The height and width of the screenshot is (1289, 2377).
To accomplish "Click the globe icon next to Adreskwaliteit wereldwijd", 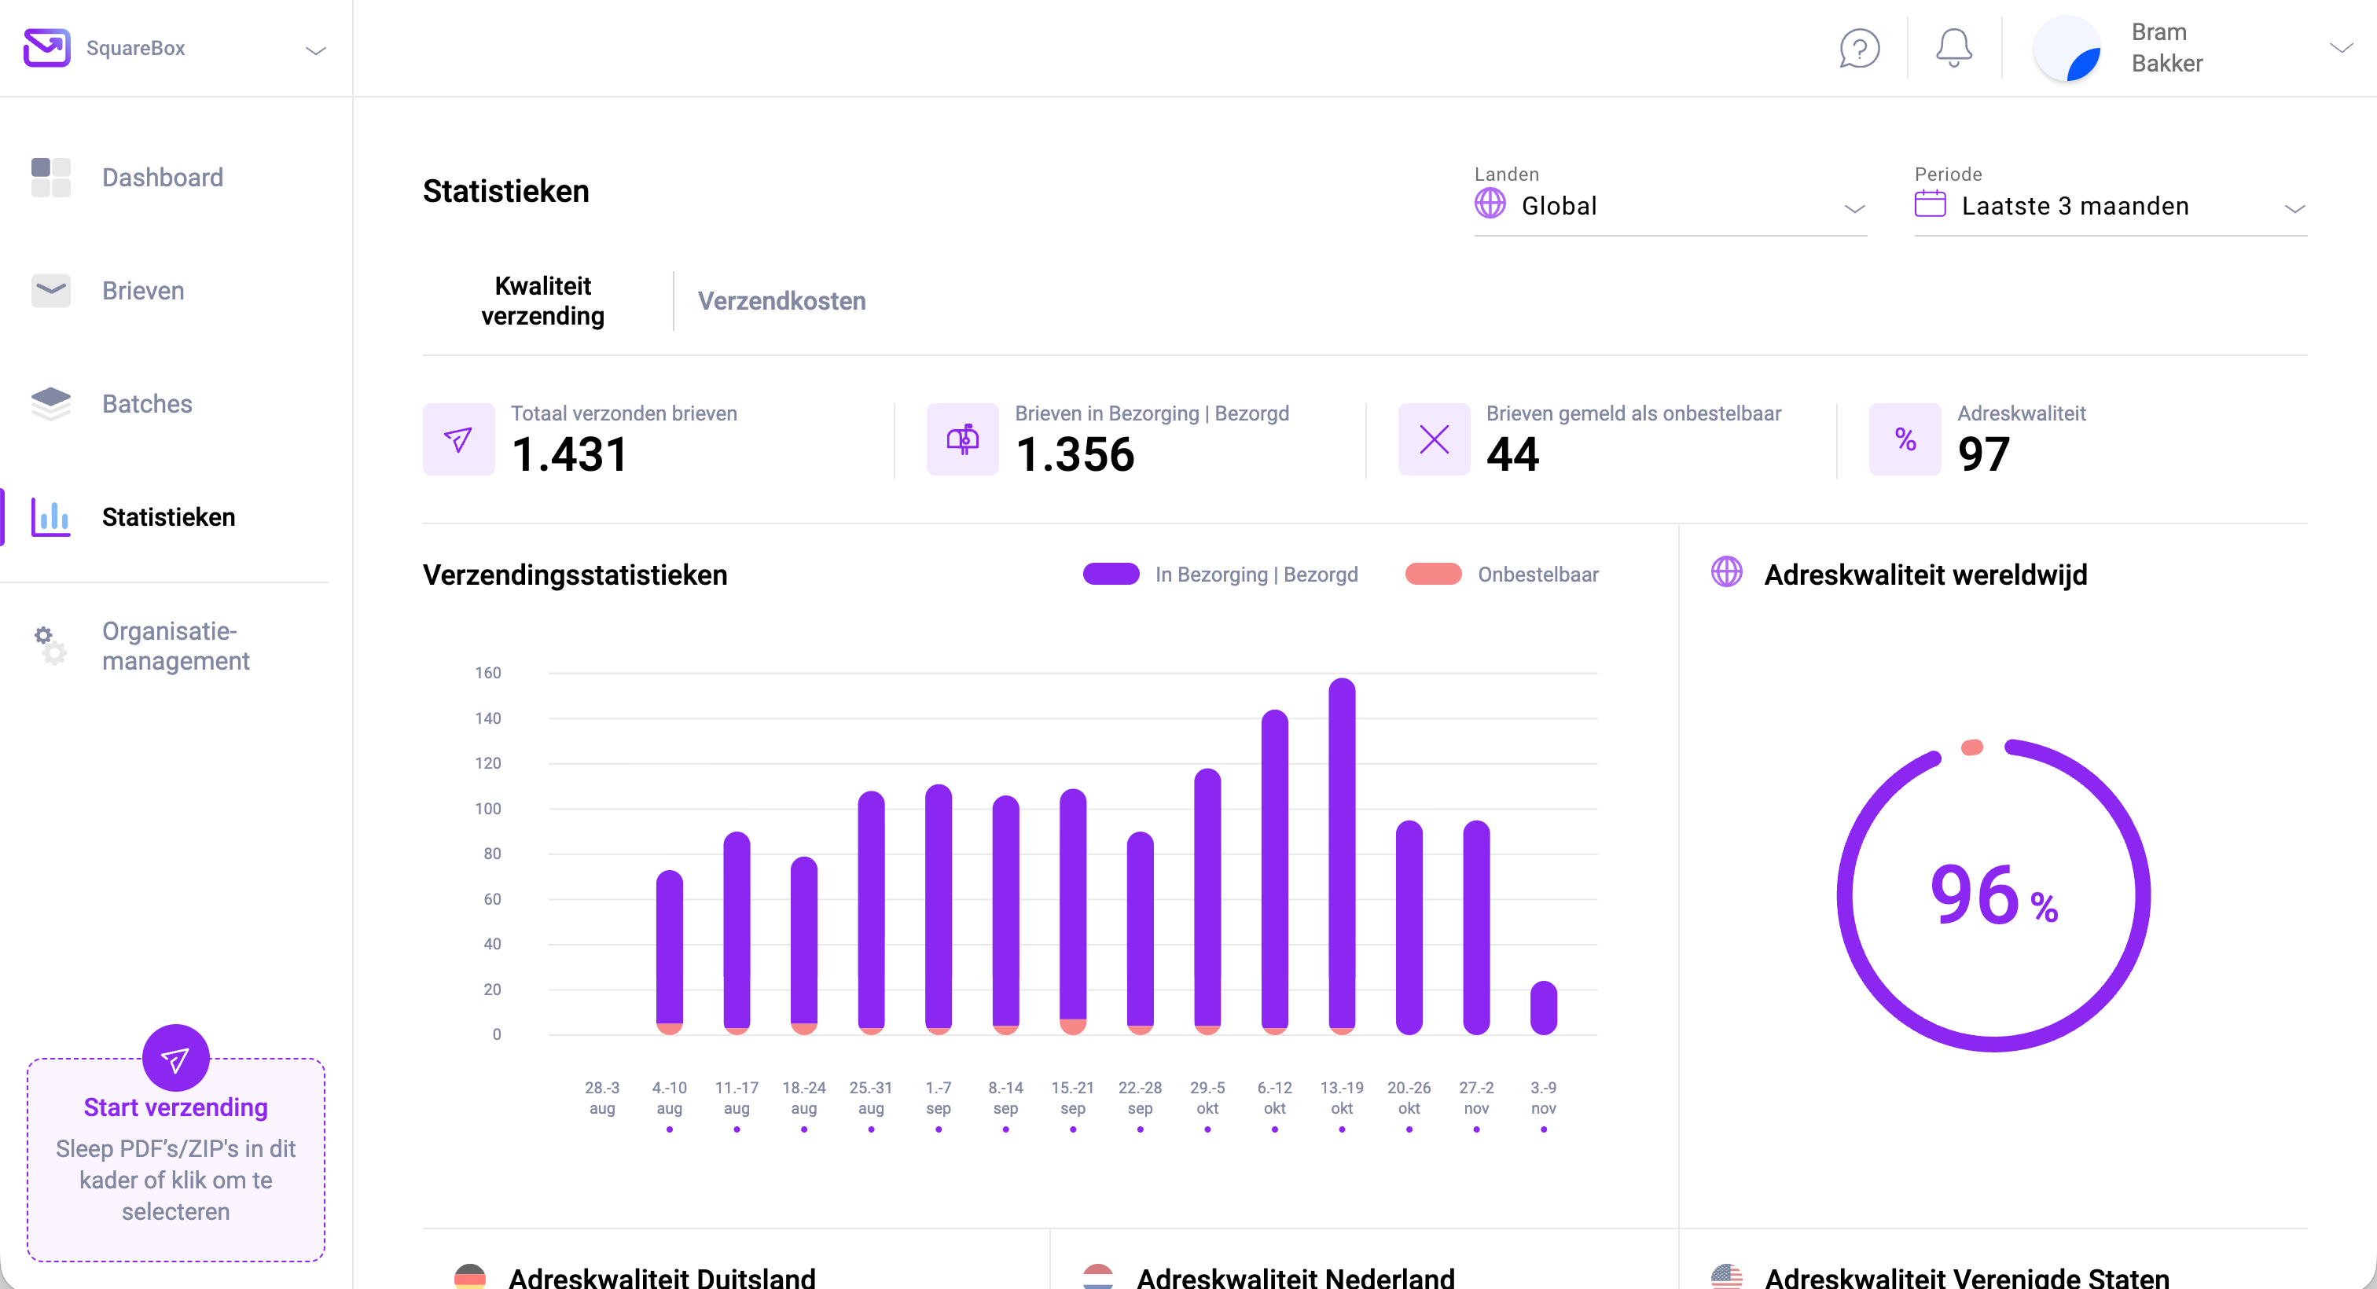I will coord(1726,572).
